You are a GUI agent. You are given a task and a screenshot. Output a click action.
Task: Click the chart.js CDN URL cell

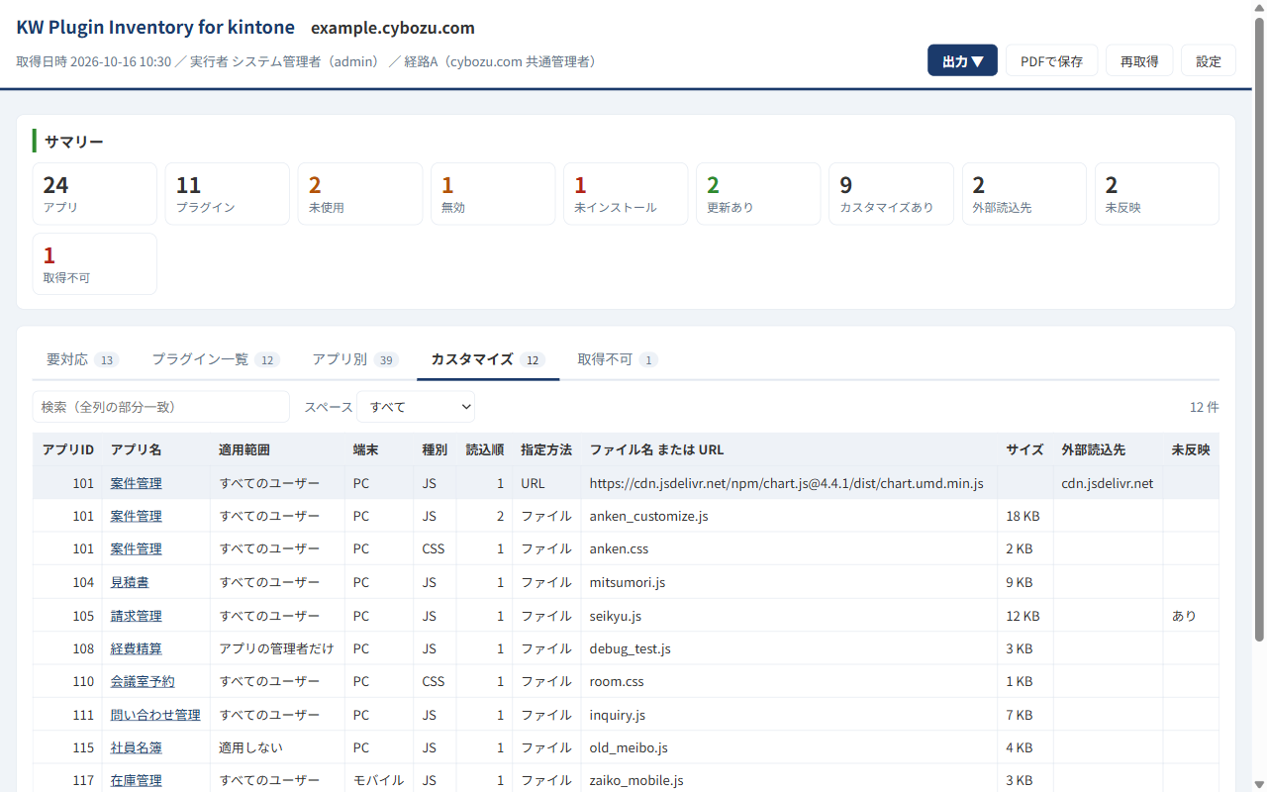coord(787,483)
